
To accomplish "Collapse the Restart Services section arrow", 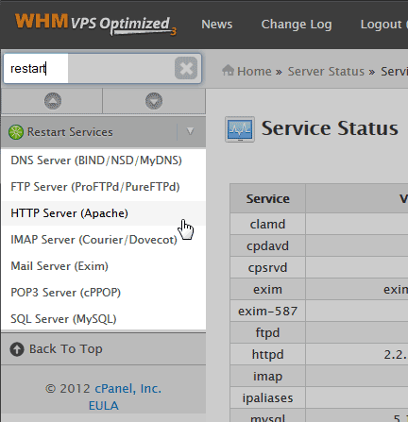I will [x=190, y=131].
